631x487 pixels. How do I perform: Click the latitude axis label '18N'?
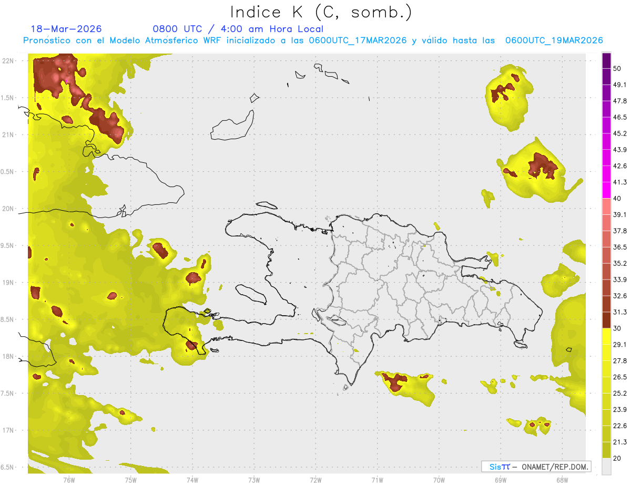7,356
